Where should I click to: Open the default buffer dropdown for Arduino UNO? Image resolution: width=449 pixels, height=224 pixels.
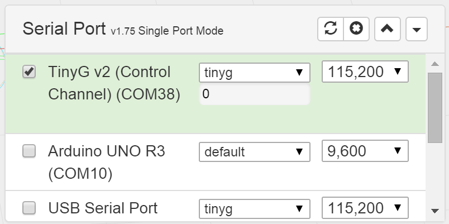point(255,151)
